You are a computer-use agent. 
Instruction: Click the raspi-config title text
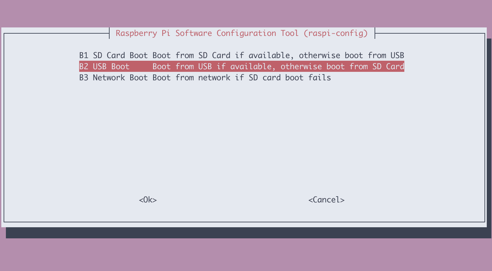242,33
